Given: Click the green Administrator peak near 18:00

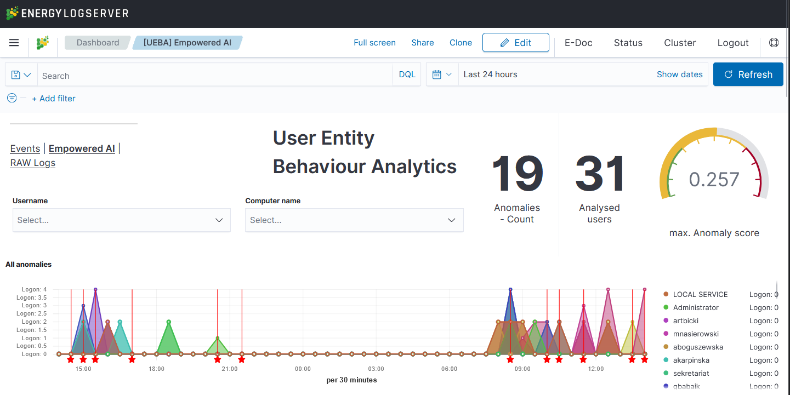Looking at the screenshot, I should pos(169,322).
